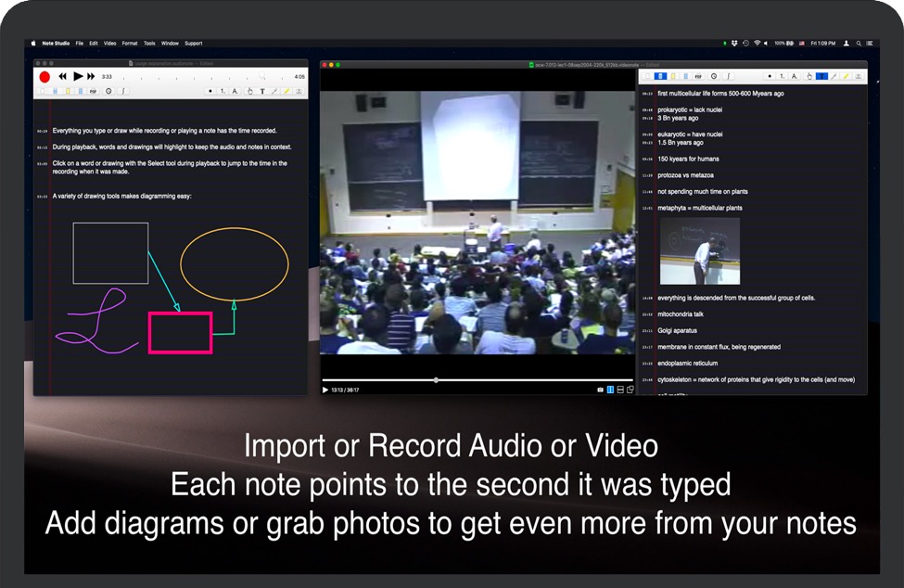
Task: Click the red Record button
Action: click(45, 77)
